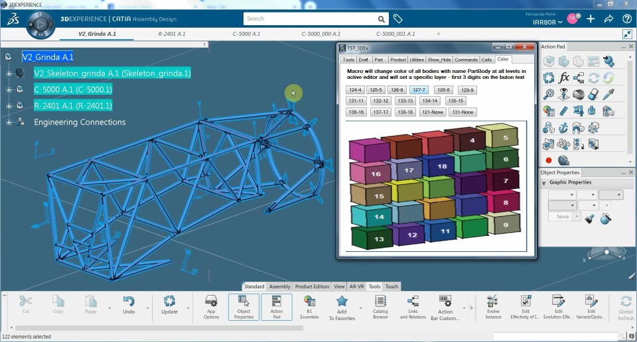Viewport: 637px width, 342px height.
Task: Open the Catalog Browser
Action: [x=381, y=307]
